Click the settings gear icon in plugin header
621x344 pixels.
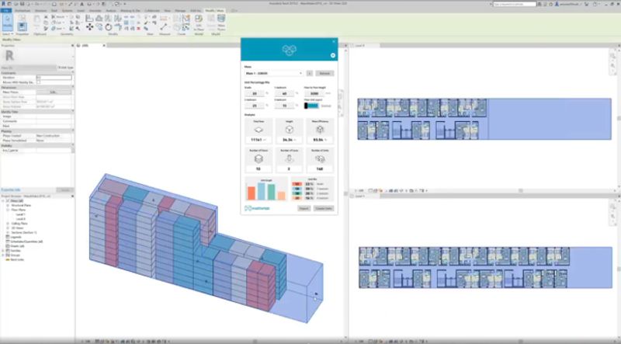tap(332, 55)
